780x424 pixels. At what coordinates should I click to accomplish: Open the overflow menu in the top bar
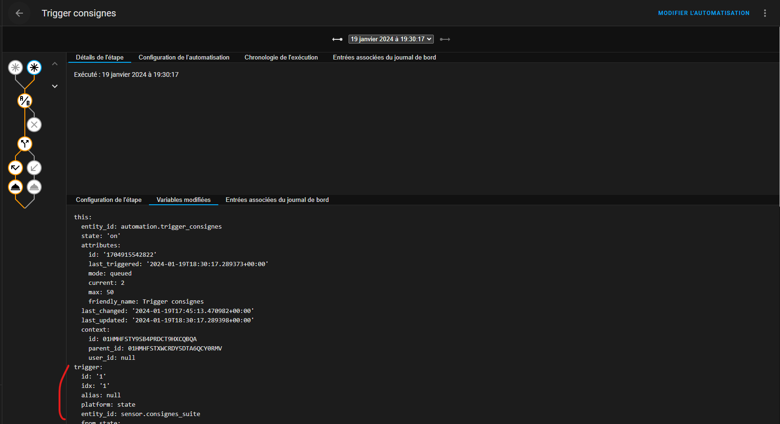click(x=765, y=13)
